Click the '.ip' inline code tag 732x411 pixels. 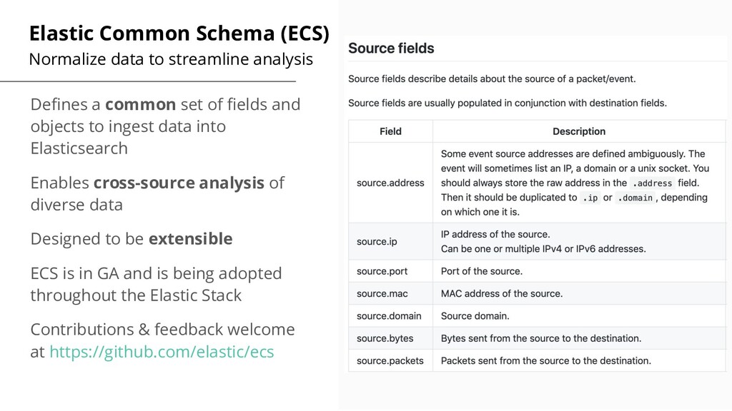(590, 198)
